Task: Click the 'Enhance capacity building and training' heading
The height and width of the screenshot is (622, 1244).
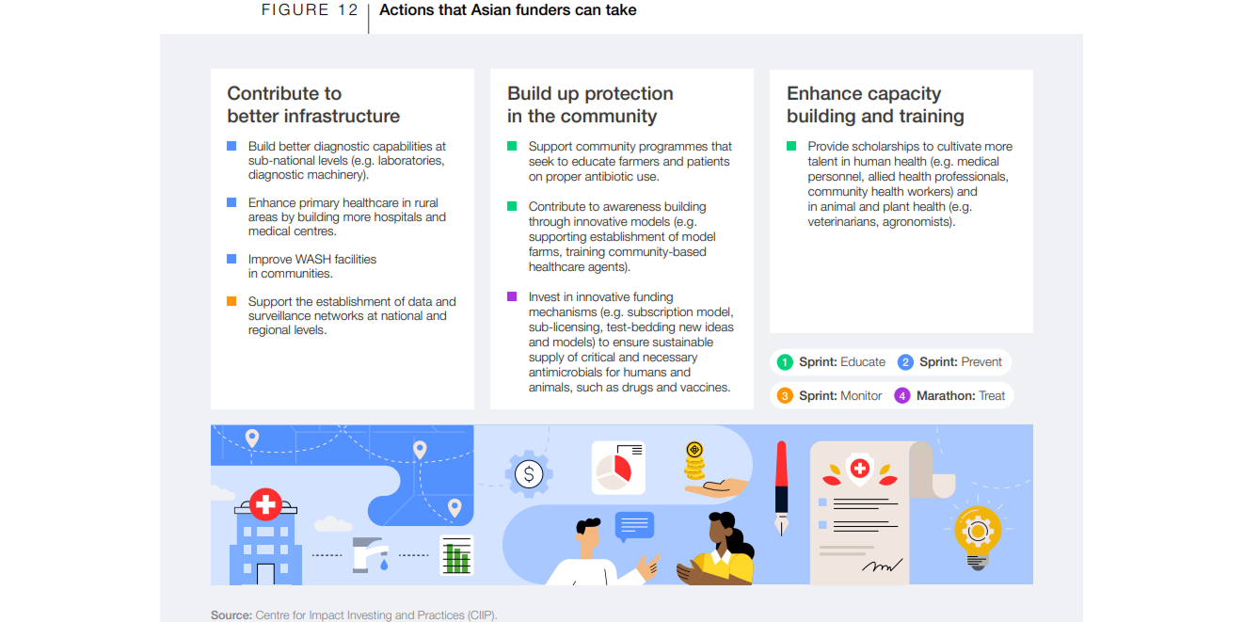Action: 875,104
